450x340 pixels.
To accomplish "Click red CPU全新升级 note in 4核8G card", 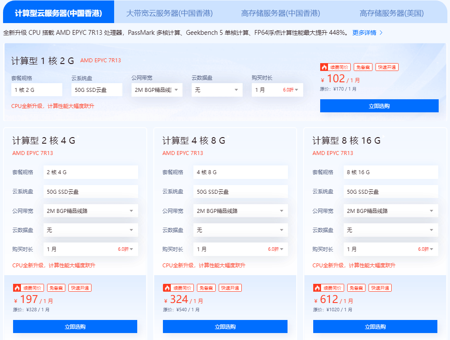I will tap(204, 266).
